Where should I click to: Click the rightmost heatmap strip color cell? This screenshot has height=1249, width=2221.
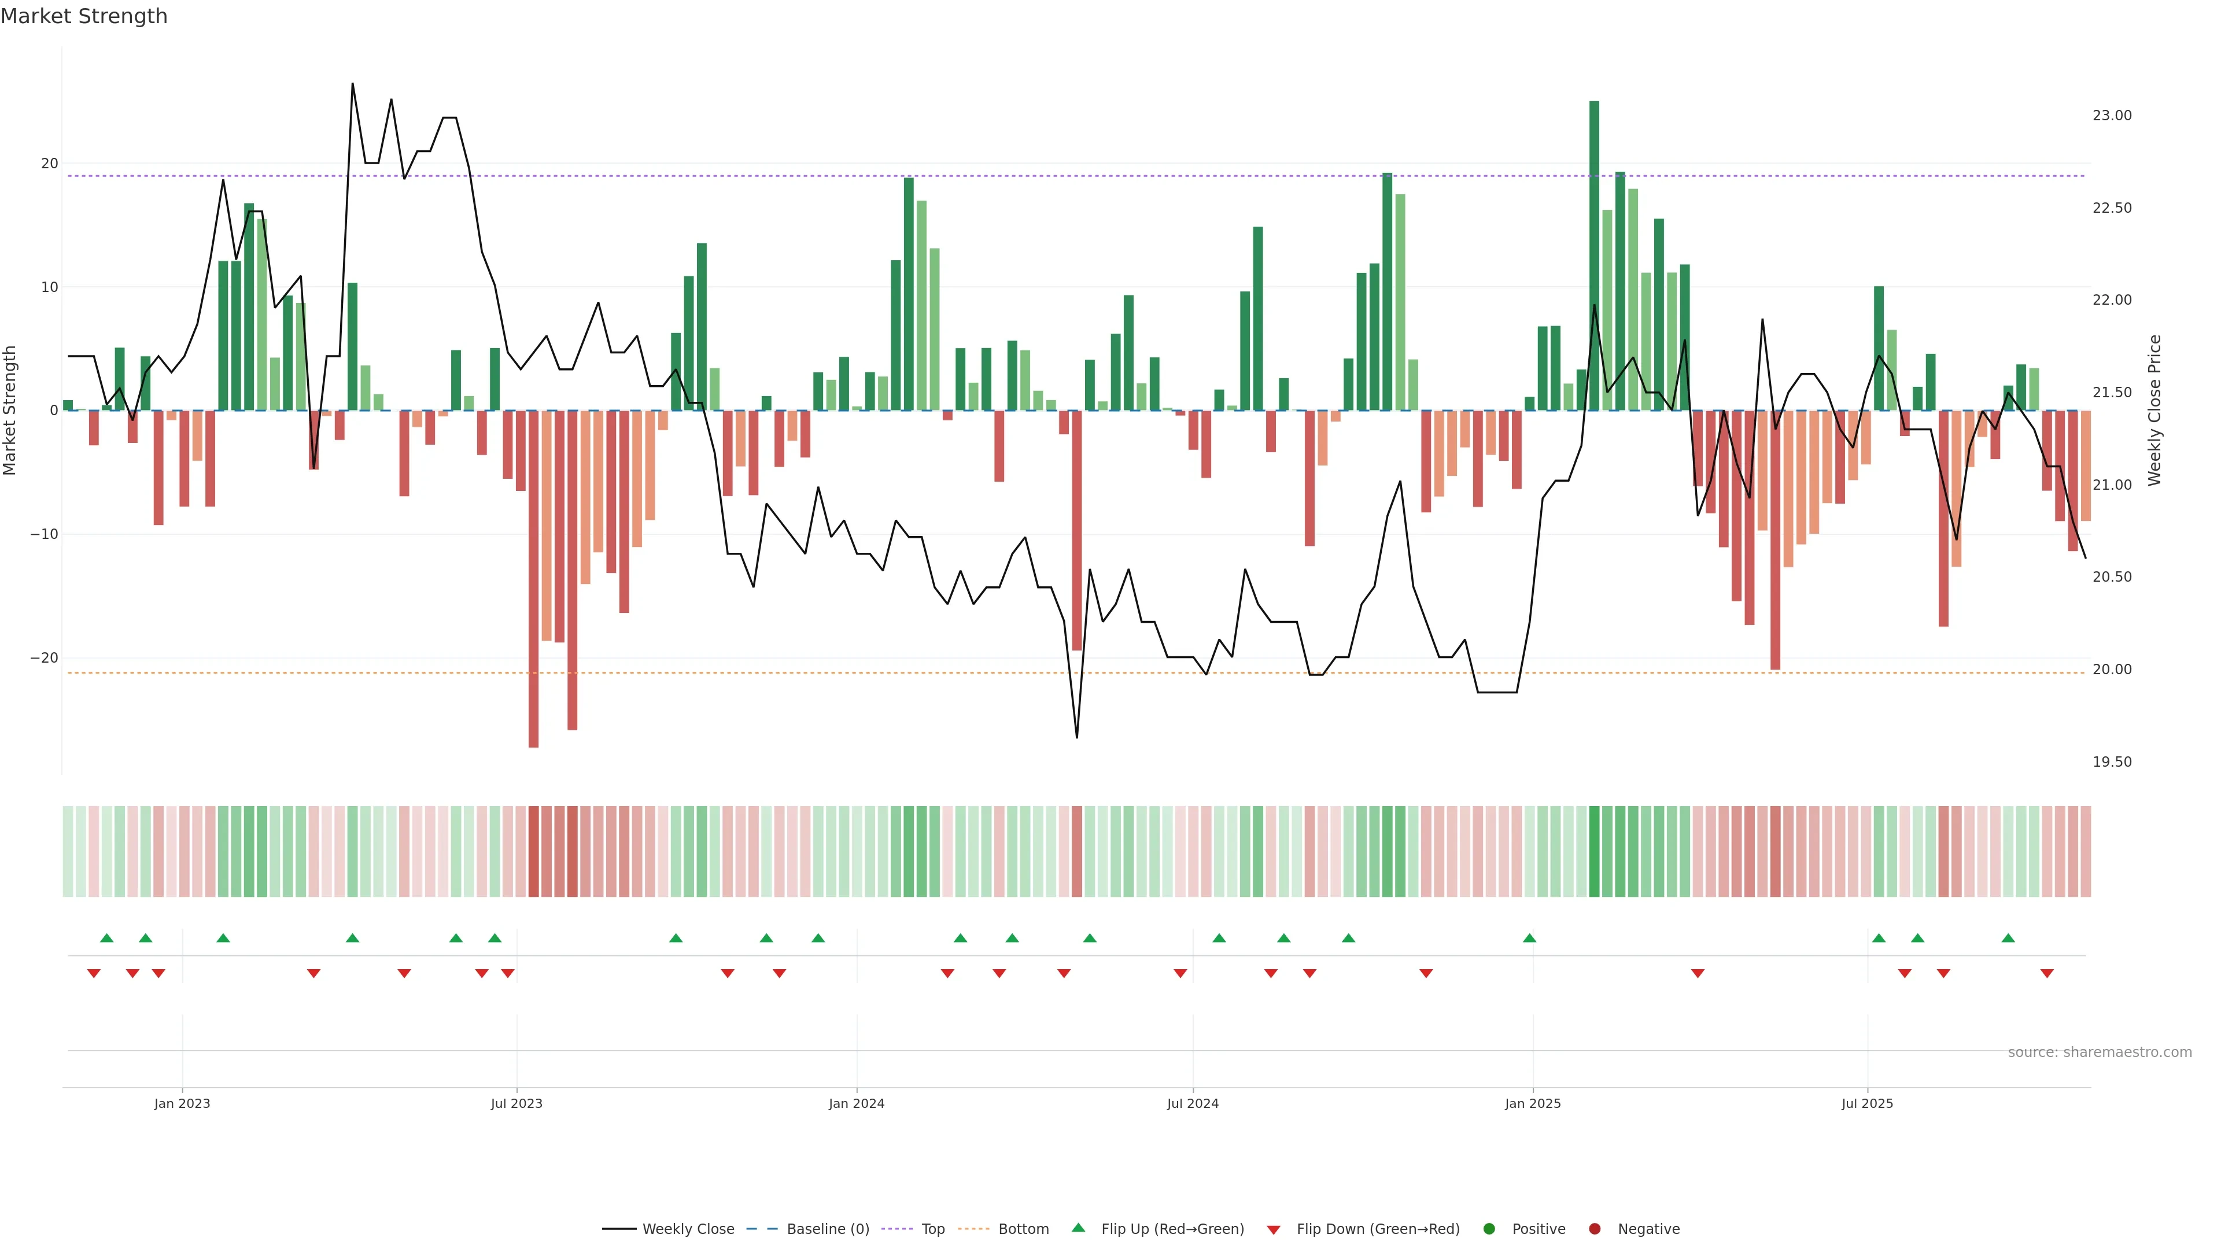(2086, 852)
